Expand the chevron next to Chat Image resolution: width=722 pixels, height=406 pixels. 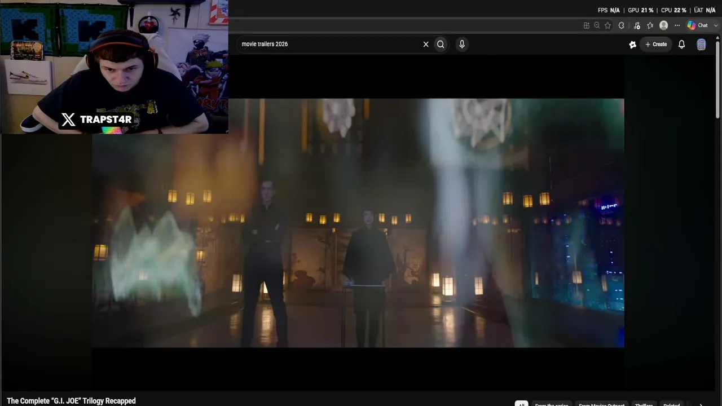click(x=716, y=25)
